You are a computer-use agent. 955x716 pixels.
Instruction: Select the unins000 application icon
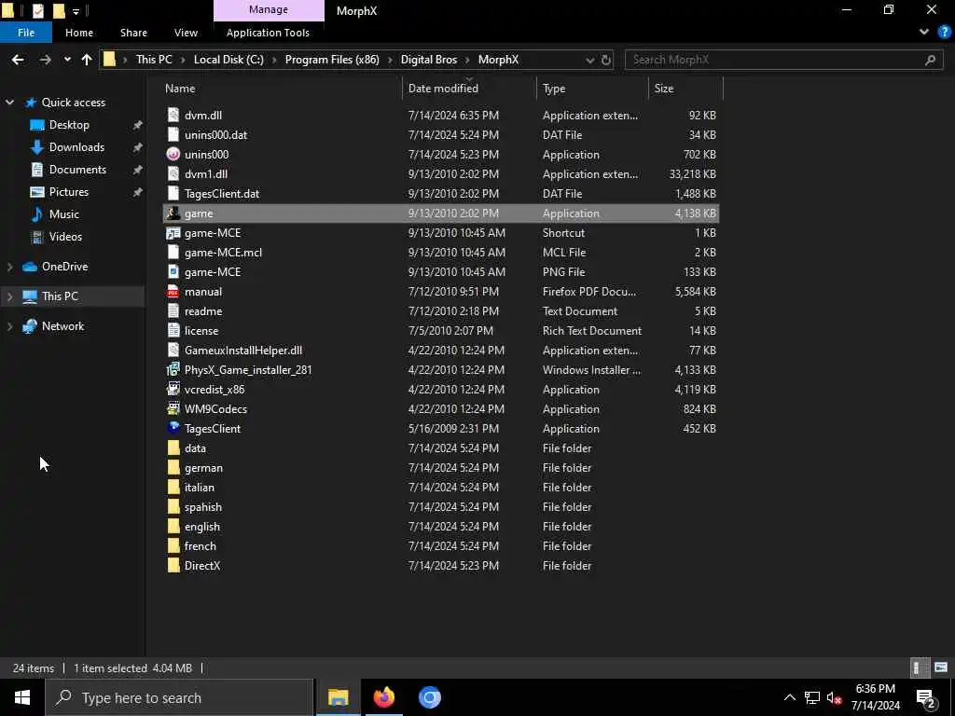(x=173, y=154)
